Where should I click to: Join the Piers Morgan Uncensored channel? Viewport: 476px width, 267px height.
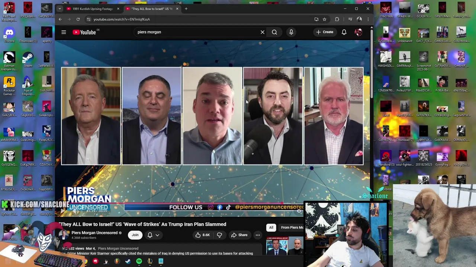click(135, 235)
